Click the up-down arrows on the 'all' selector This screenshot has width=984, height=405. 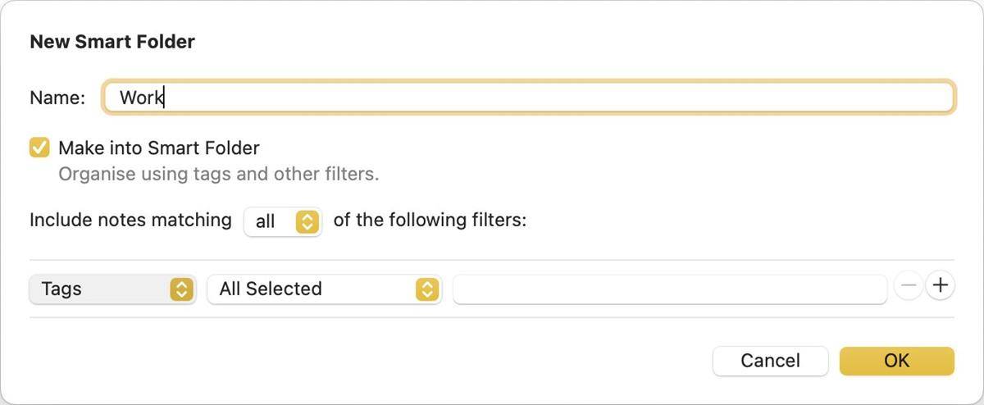click(307, 221)
